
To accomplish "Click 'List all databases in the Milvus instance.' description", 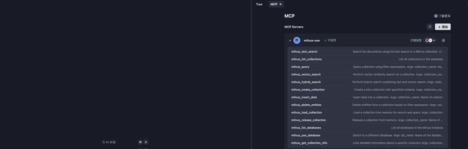I will tap(417, 128).
